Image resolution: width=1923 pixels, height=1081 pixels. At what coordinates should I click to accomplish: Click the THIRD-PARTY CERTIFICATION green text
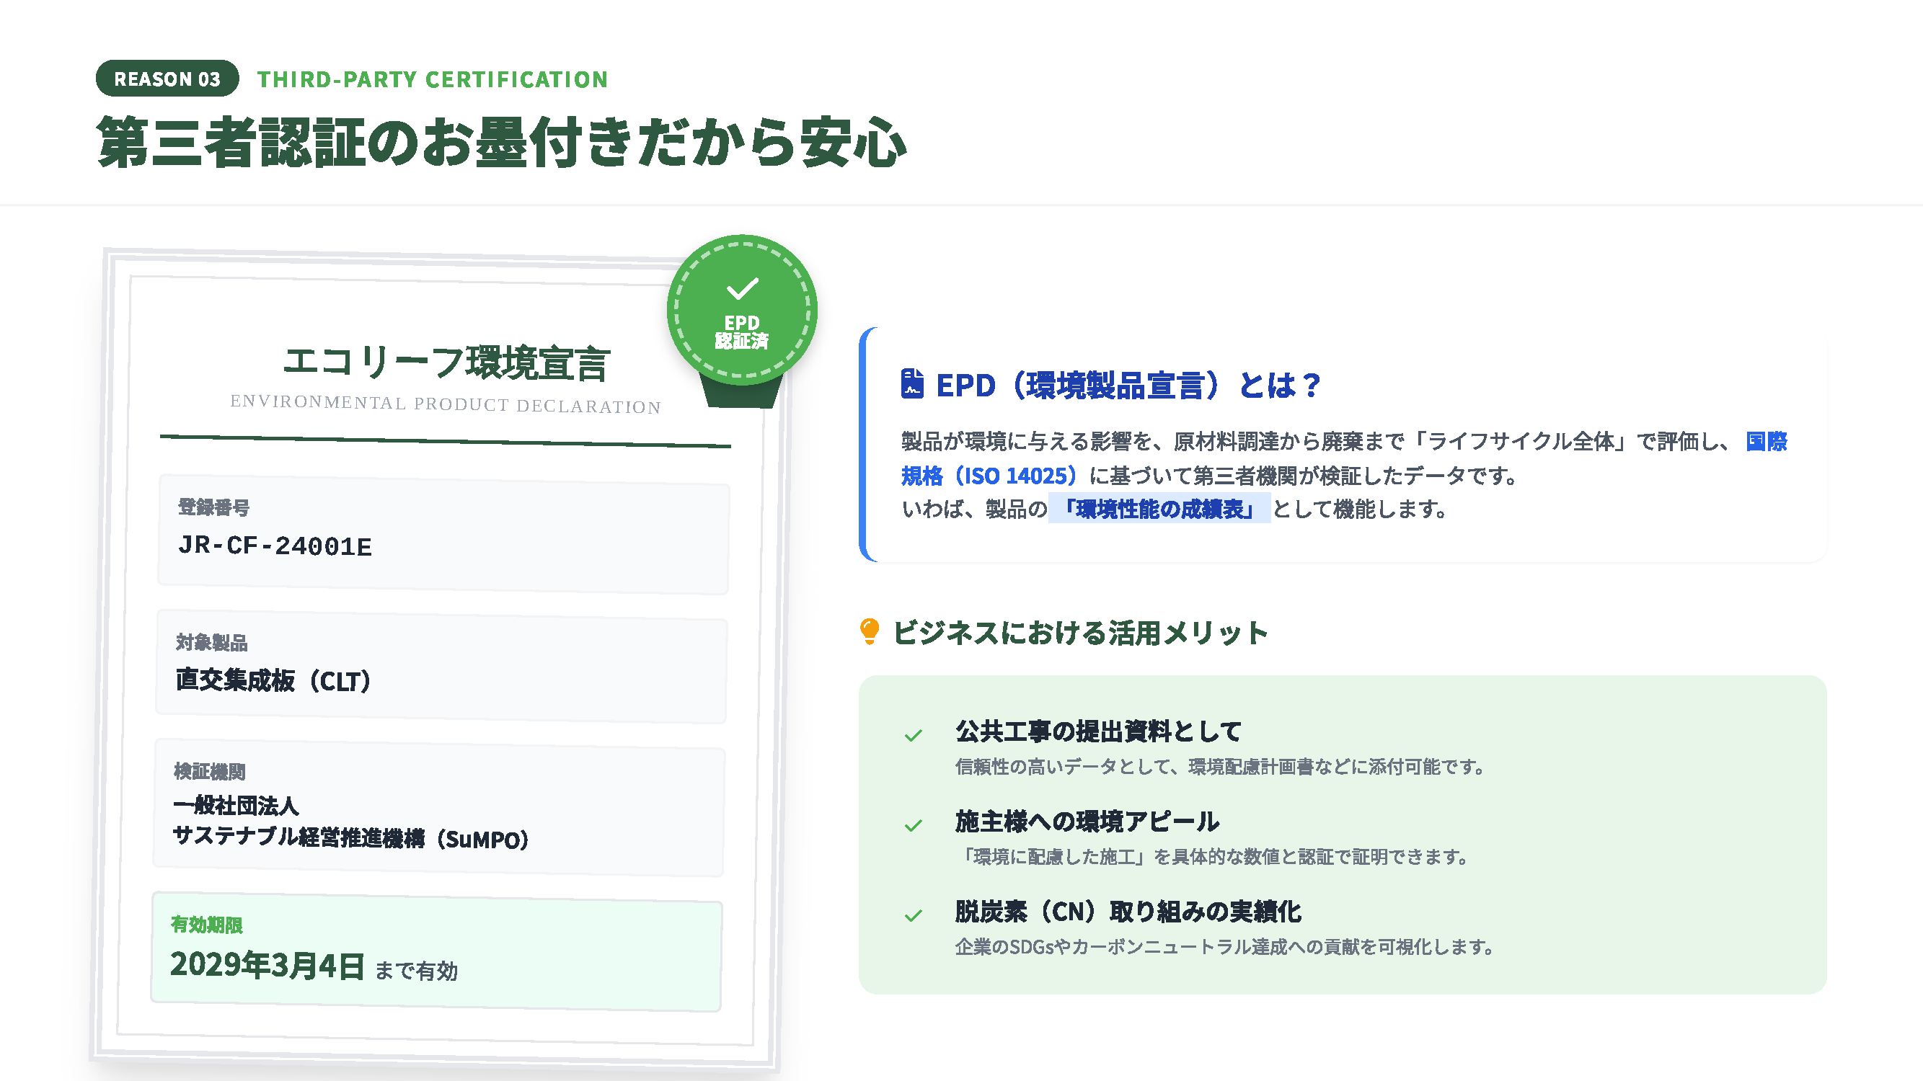tap(432, 79)
